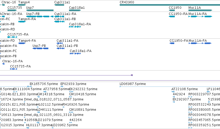The height and width of the screenshot is (129, 220).
Task: Select the Cyp318a1 gene label
Action: [x=77, y=7]
